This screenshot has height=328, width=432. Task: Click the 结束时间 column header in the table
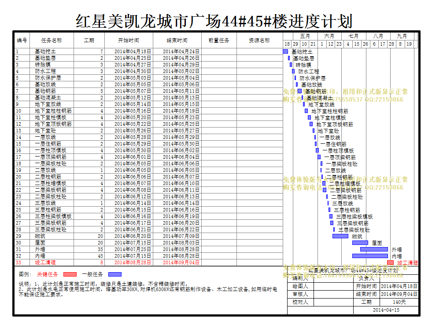[177, 40]
